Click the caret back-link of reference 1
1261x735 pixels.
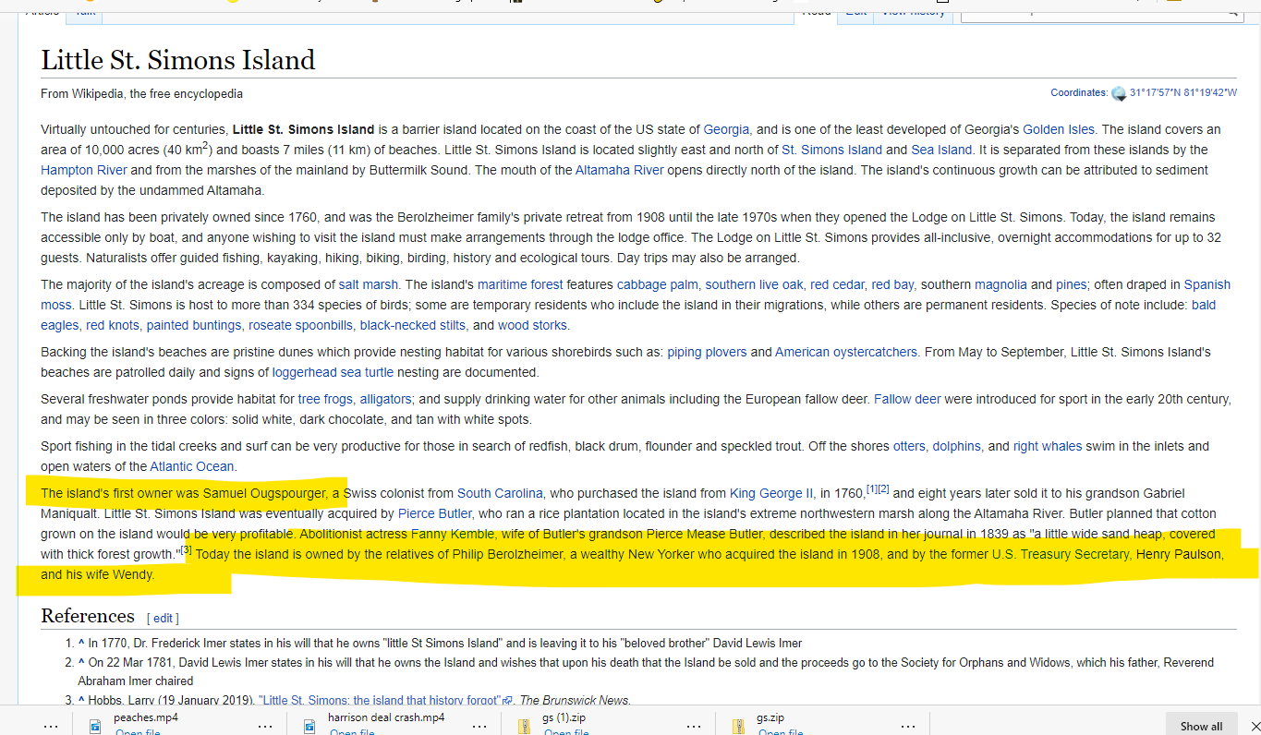point(81,644)
